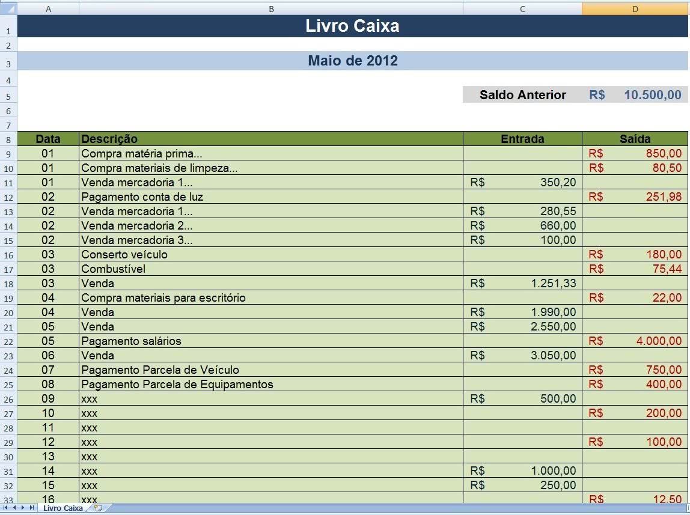Select Pagamento Parcela de Veículo cell
The width and height of the screenshot is (690, 515).
pos(271,370)
